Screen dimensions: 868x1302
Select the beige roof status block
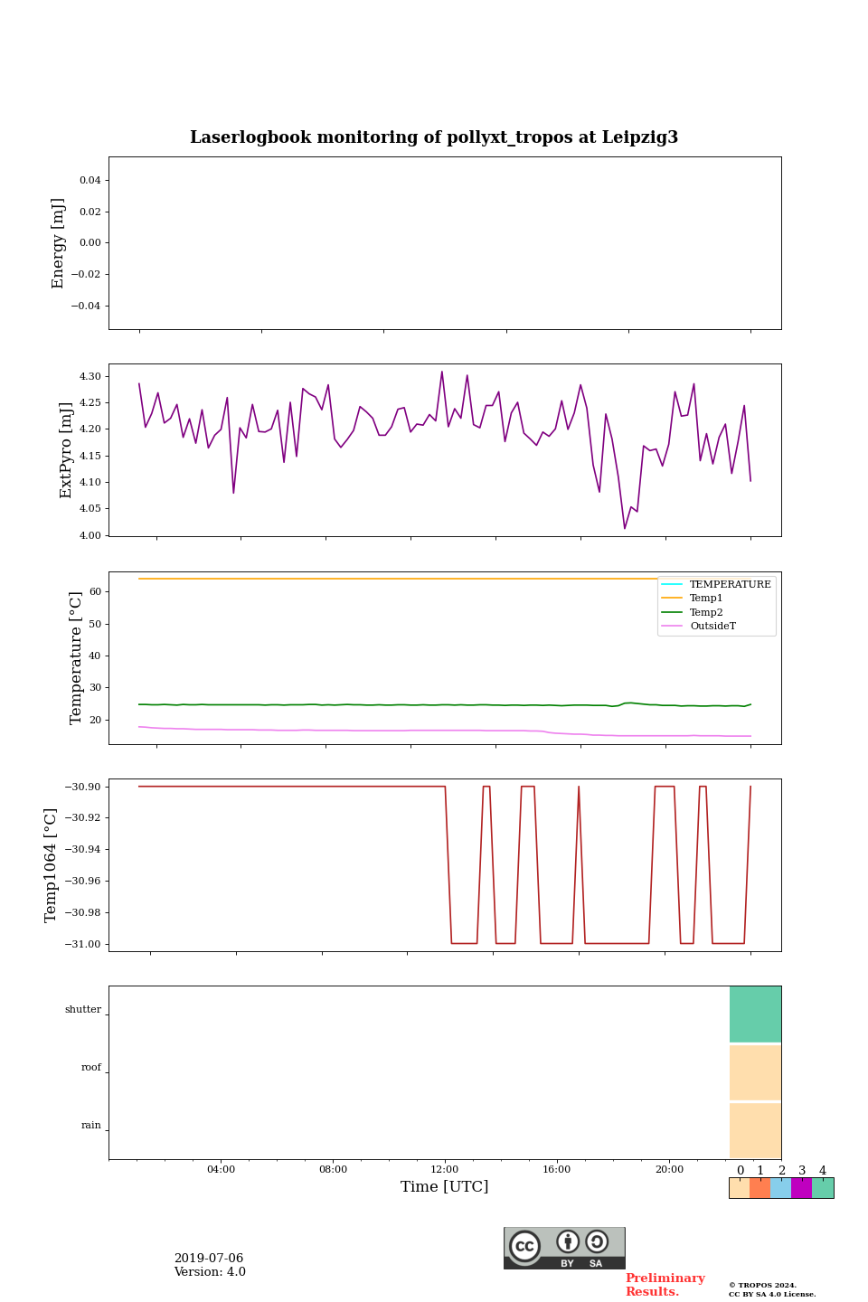[x=755, y=1072]
